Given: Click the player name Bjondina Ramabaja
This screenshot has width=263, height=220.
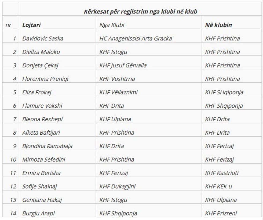Looking at the screenshot, I should click(x=47, y=146).
